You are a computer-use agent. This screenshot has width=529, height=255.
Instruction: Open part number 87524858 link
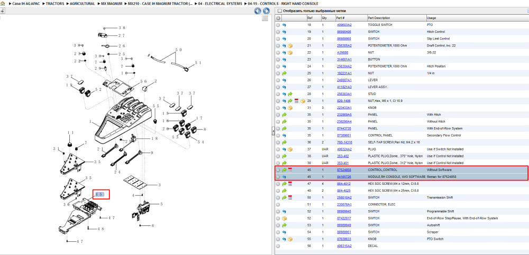[344, 170]
